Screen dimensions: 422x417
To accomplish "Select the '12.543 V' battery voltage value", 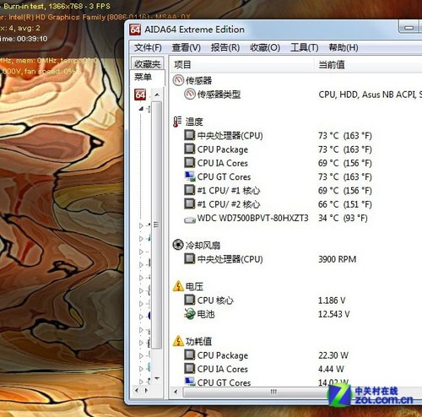I will 333,314.
